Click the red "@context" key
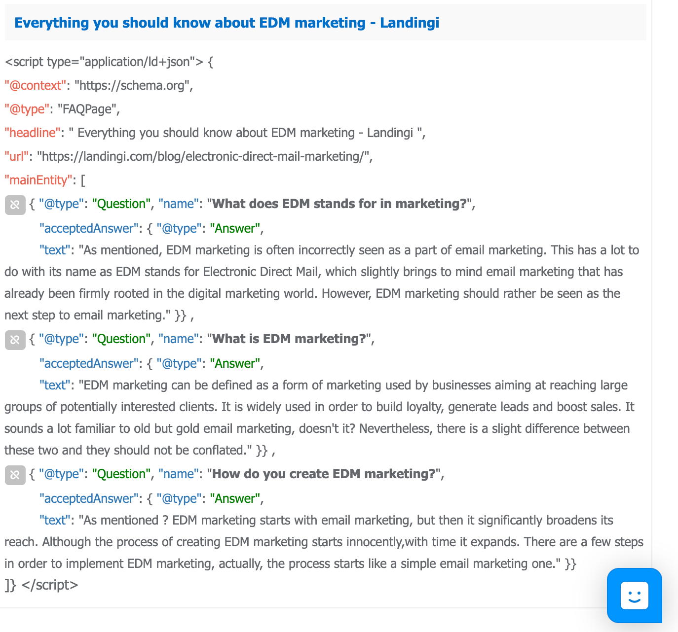 pyautogui.click(x=36, y=85)
